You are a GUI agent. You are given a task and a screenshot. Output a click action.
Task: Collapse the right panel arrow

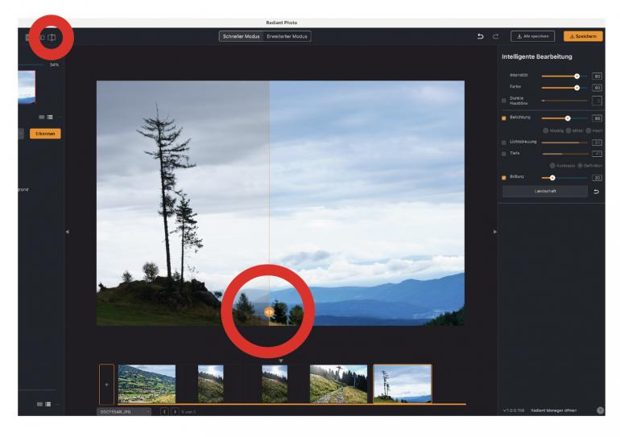pyautogui.click(x=494, y=232)
